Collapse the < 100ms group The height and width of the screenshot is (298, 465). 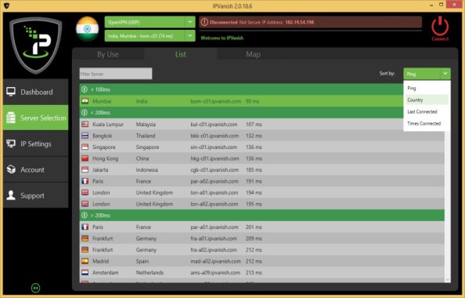click(x=85, y=89)
